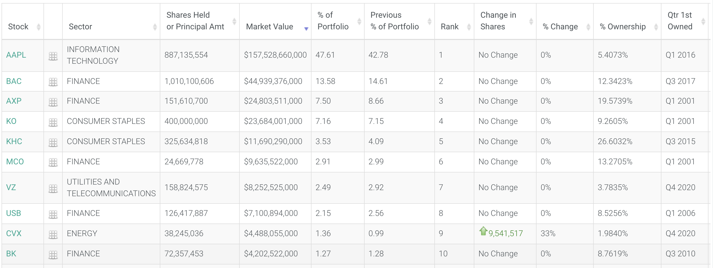The height and width of the screenshot is (268, 713).
Task: Open the KHC stock link
Action: coord(14,141)
